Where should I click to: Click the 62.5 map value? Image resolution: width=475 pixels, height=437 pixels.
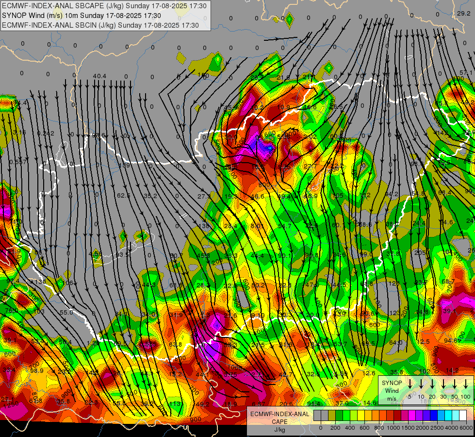[124, 196]
